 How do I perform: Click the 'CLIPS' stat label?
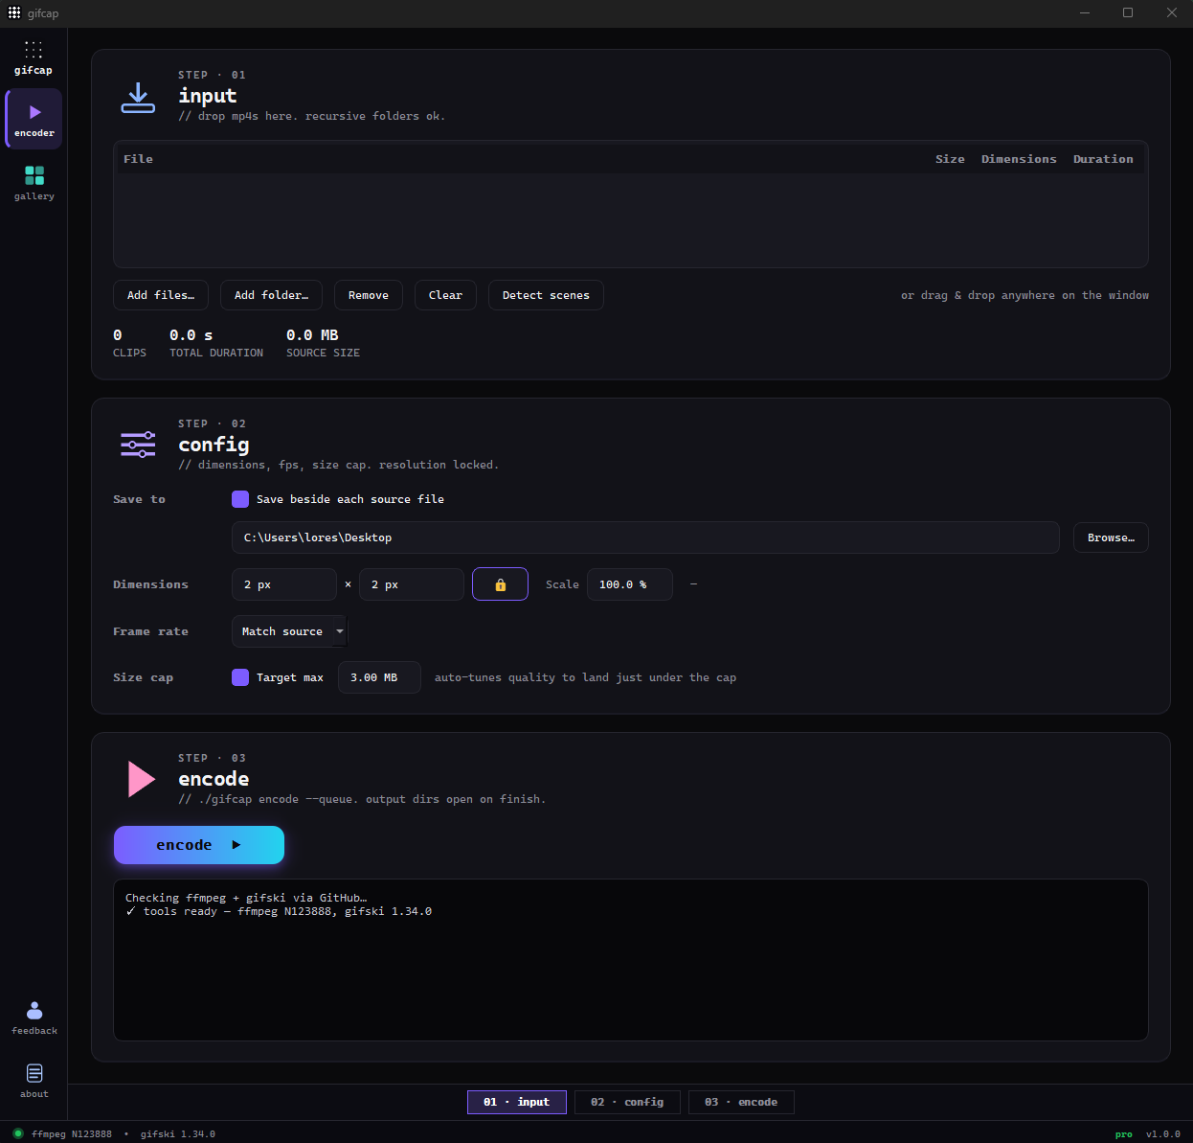[129, 353]
